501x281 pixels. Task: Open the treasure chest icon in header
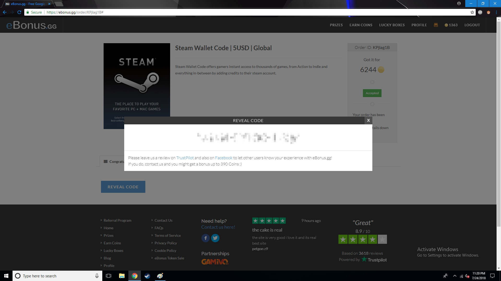click(x=436, y=25)
